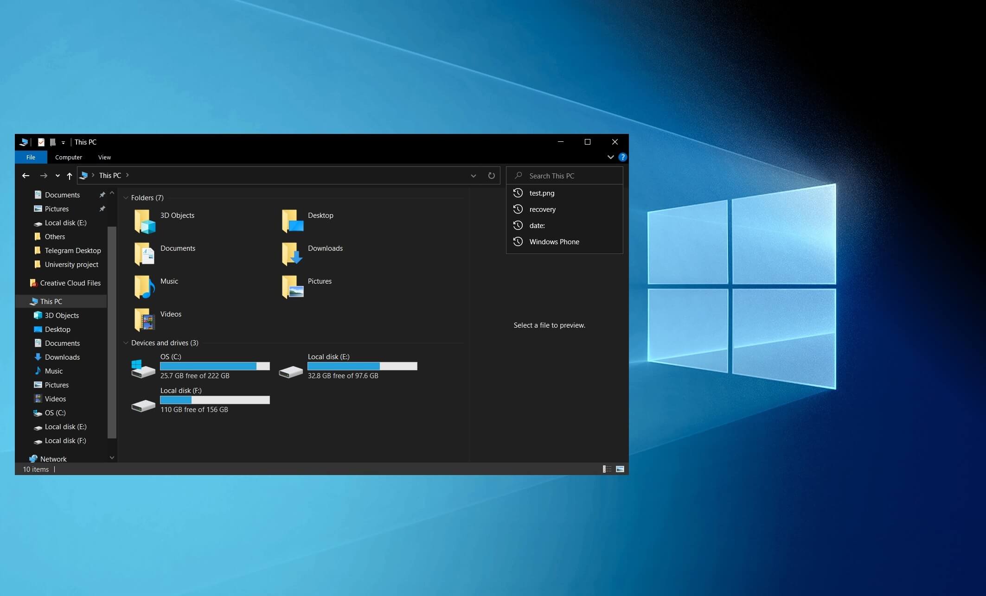The height and width of the screenshot is (596, 986).
Task: Open the Pictures folder
Action: point(320,281)
